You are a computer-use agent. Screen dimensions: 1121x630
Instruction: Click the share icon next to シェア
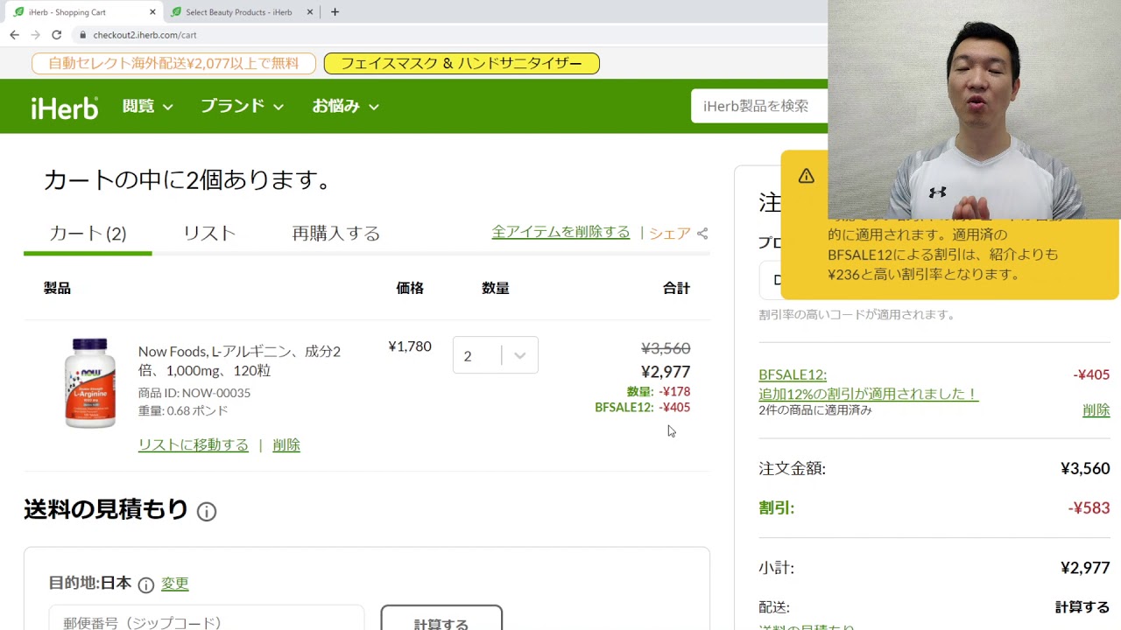(702, 234)
